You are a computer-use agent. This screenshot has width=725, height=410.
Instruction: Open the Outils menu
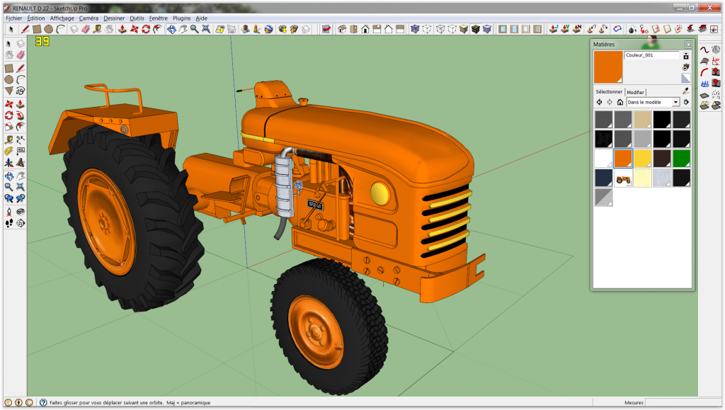point(137,18)
